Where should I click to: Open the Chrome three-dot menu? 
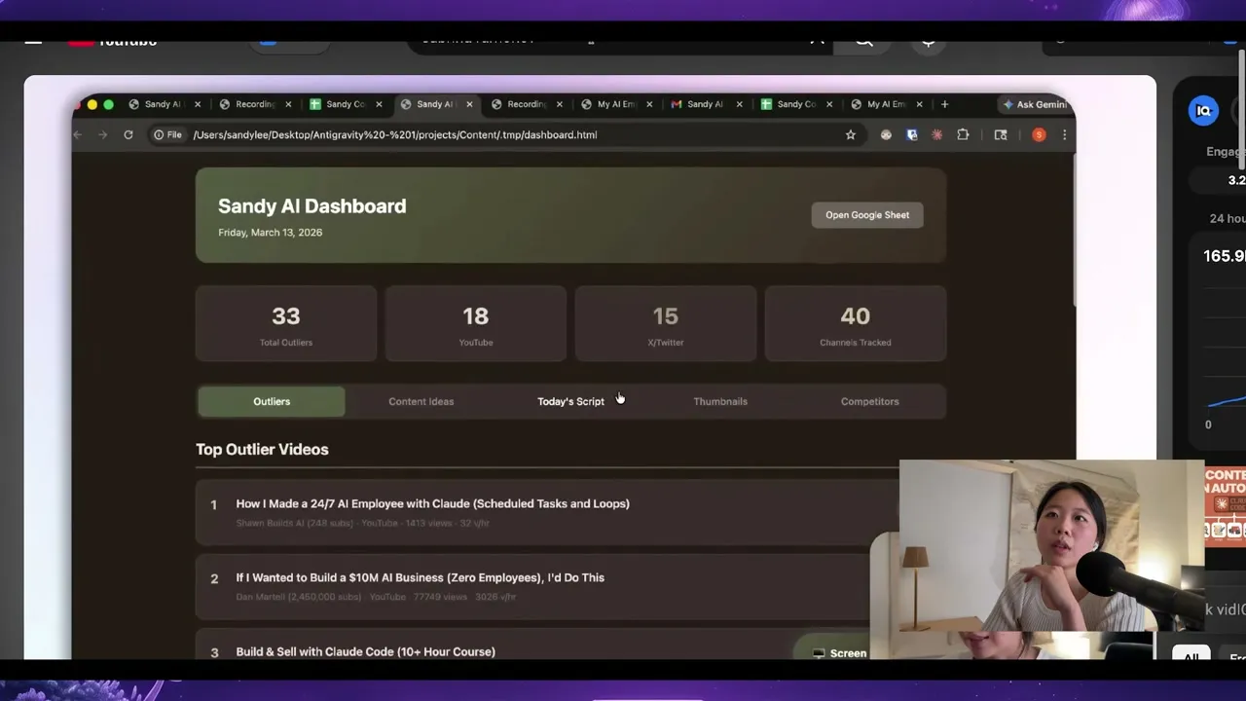click(x=1064, y=134)
